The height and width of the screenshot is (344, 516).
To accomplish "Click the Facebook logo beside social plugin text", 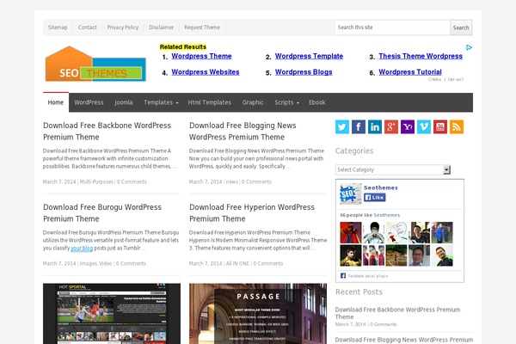I will (x=343, y=275).
